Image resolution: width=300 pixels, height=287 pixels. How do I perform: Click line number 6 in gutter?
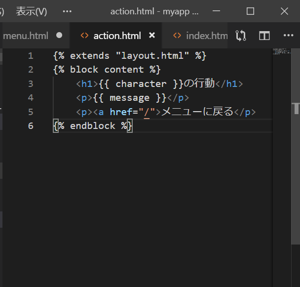[31, 125]
